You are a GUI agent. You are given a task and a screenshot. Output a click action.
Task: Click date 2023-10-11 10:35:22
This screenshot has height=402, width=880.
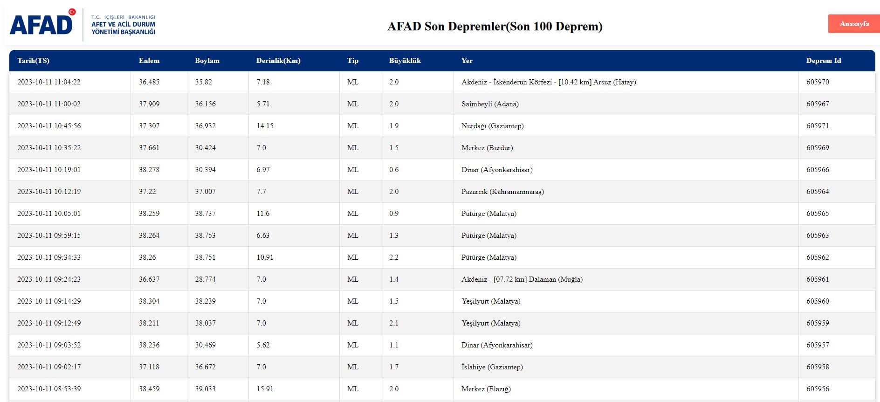pyautogui.click(x=49, y=148)
